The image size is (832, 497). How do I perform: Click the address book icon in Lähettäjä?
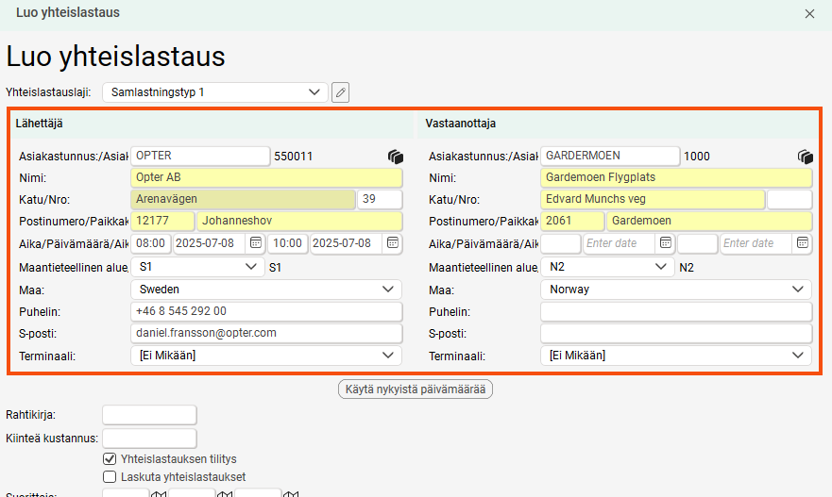click(395, 157)
